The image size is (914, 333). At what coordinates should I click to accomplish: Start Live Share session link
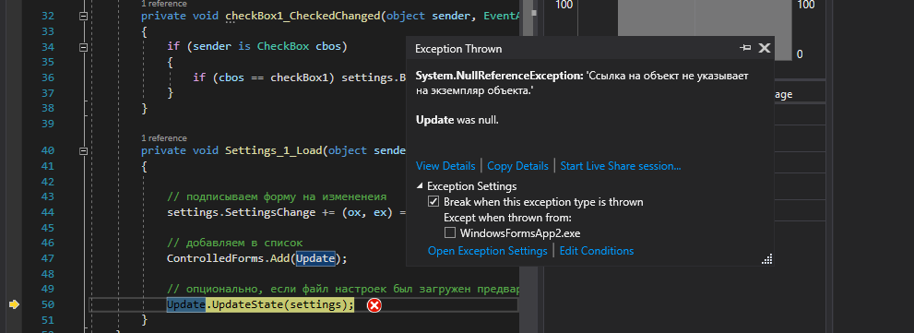tap(620, 166)
